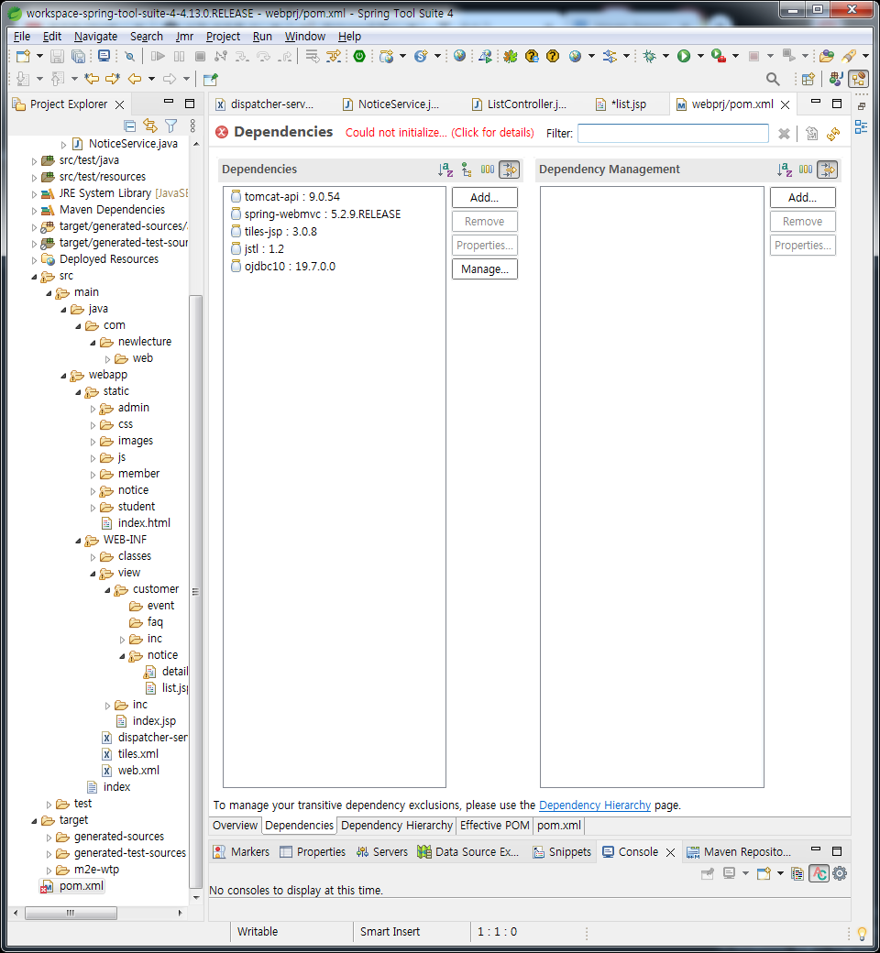The image size is (880, 953).
Task: Switch to the Effective POM tab
Action: [x=494, y=826]
